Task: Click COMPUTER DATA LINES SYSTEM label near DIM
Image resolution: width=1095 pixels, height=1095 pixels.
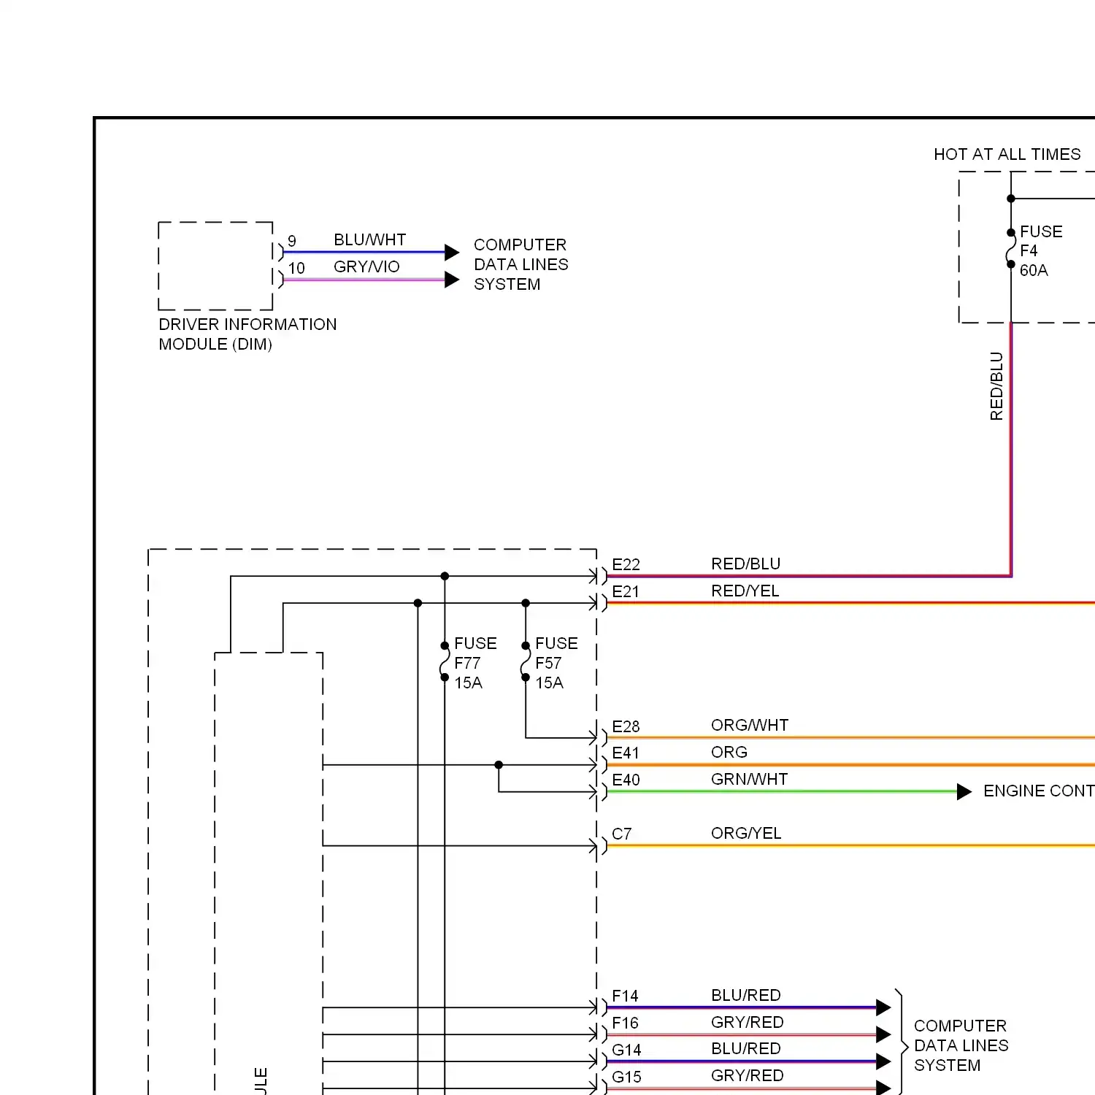Action: 520,264
